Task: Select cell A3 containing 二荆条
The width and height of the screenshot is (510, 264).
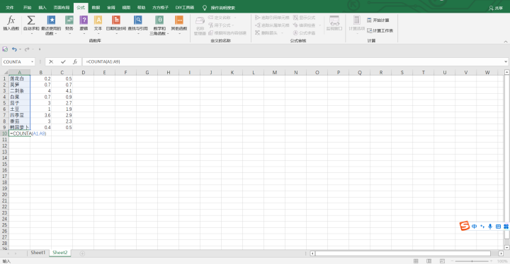Action: (20, 91)
